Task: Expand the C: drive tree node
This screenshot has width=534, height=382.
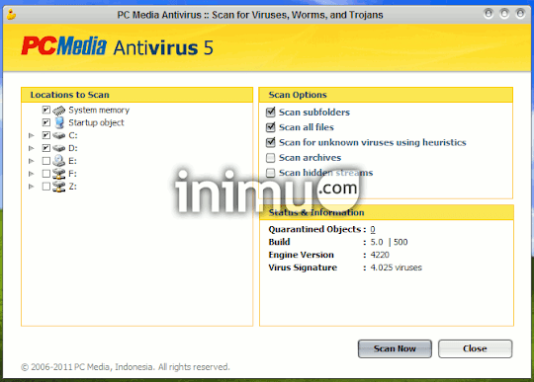Action: [x=32, y=135]
